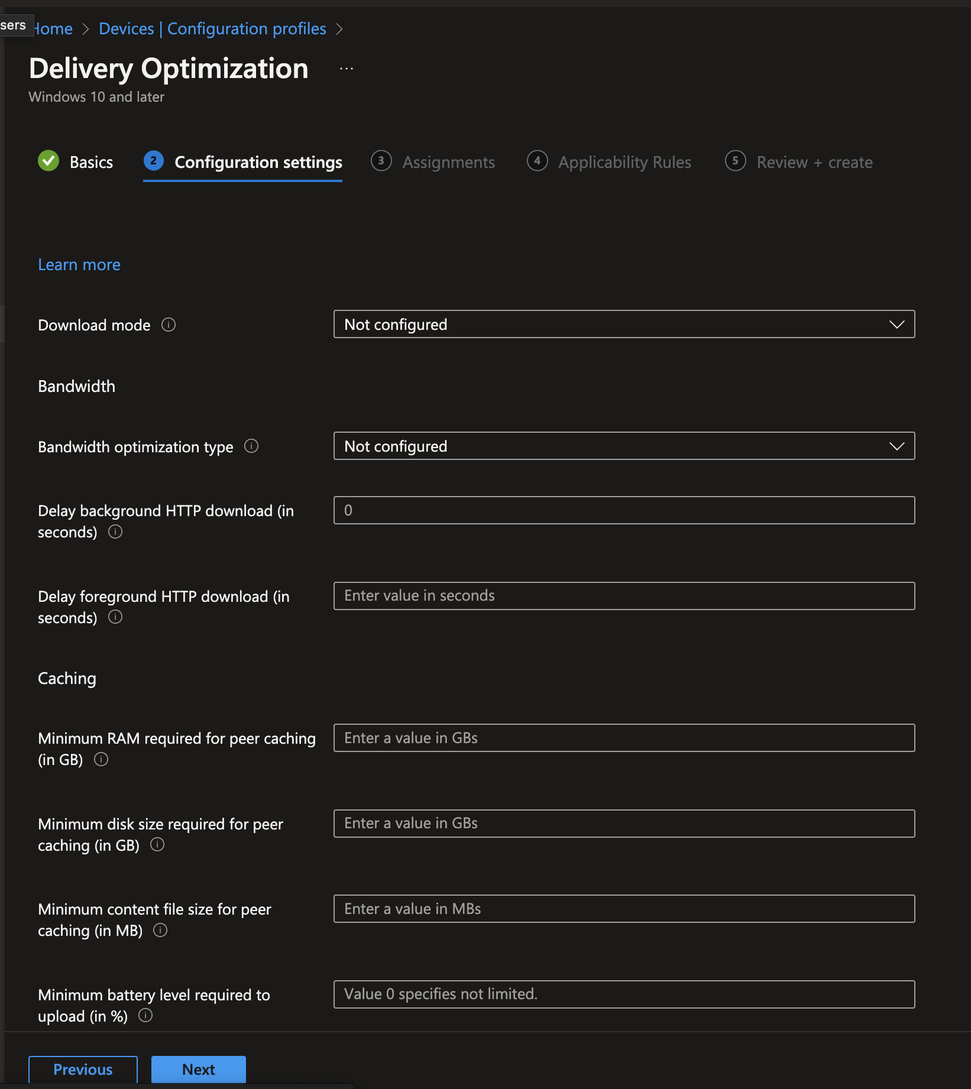The width and height of the screenshot is (971, 1089).
Task: Click the info icon next to Download mode
Action: point(169,325)
